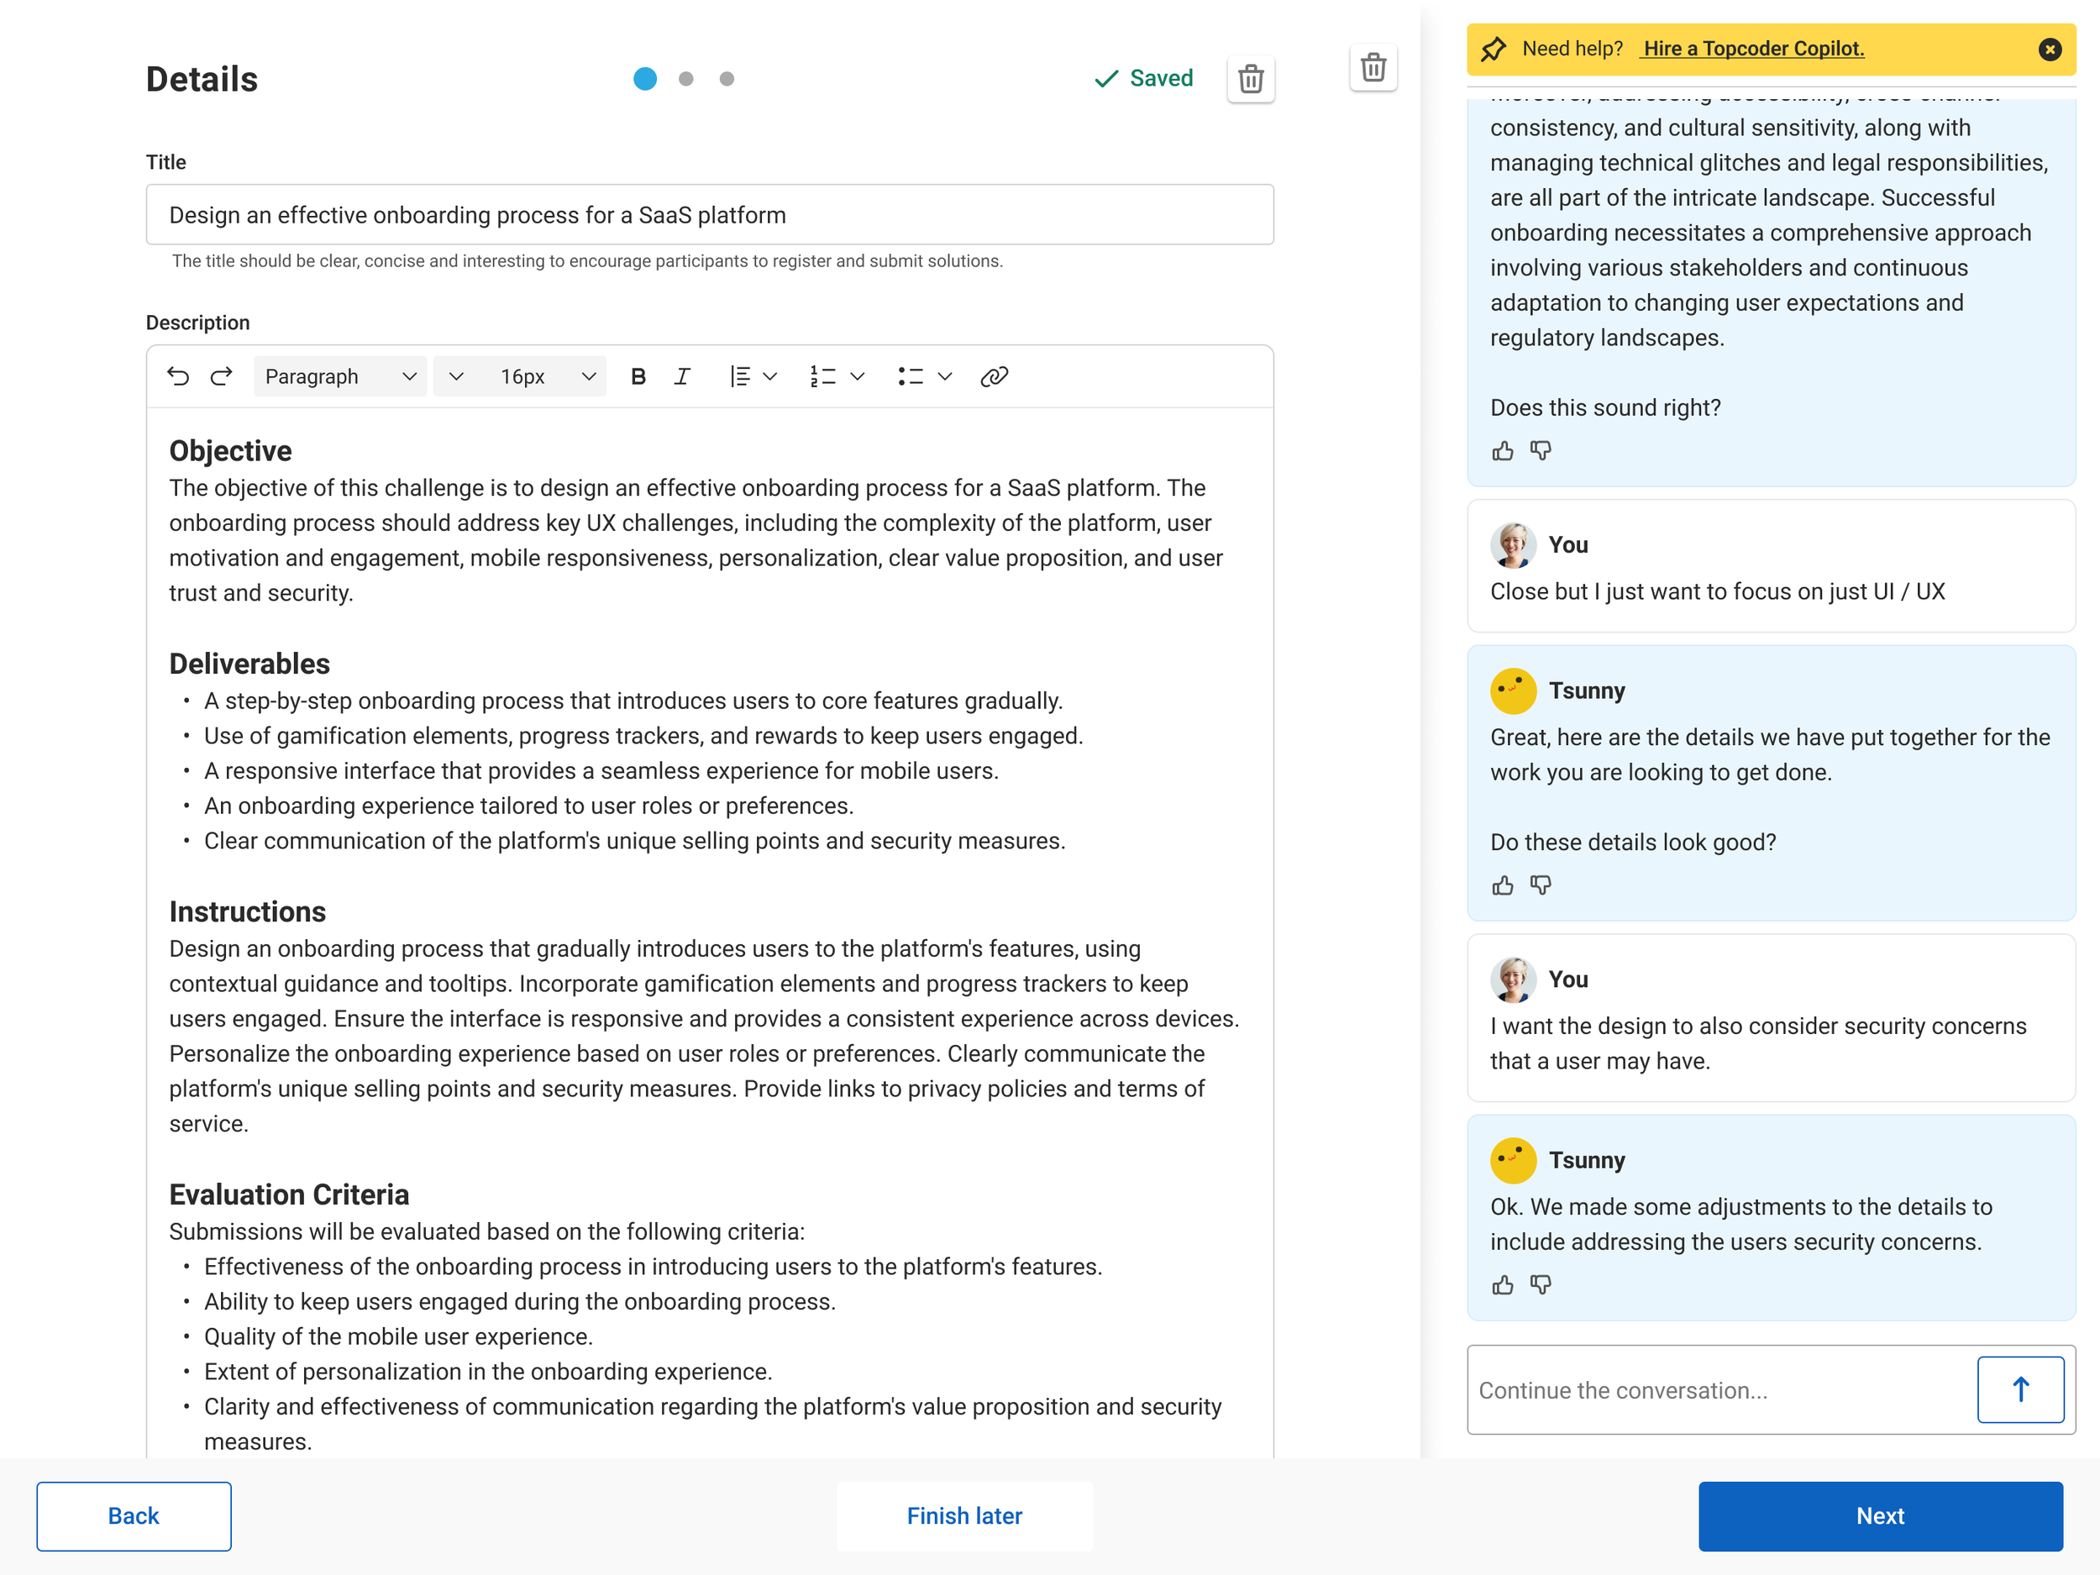This screenshot has width=2100, height=1575.
Task: Expand the text alignment options
Action: click(x=770, y=376)
